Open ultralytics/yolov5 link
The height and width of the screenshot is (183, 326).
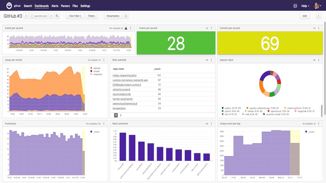click(122, 89)
